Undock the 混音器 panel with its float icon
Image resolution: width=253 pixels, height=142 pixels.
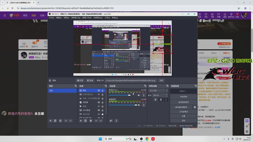pos(145,86)
